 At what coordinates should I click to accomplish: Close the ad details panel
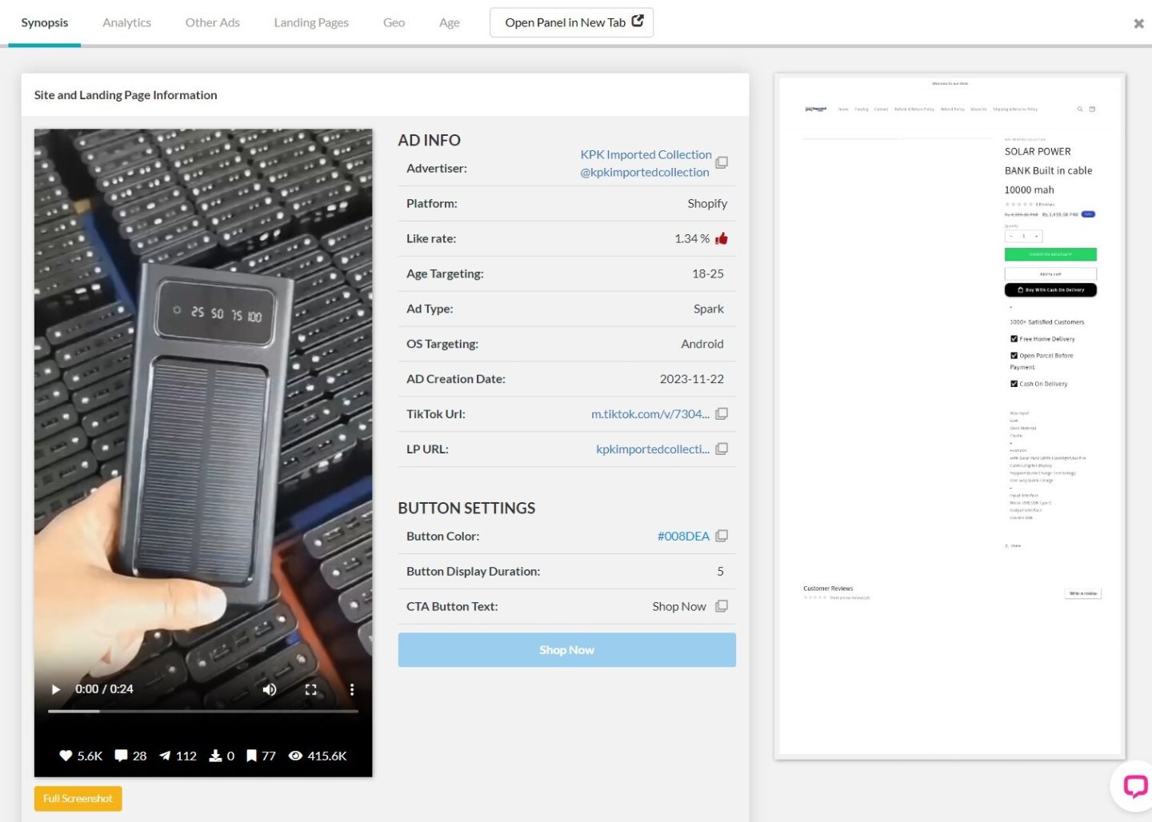(x=1138, y=24)
